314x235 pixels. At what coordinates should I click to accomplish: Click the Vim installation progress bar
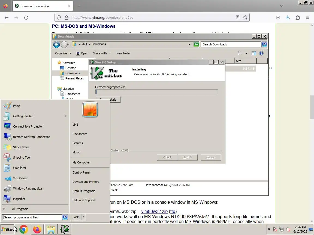157,92
